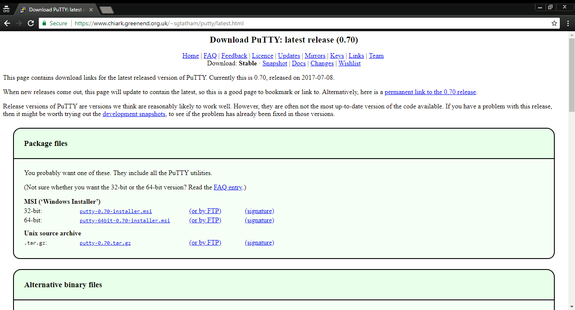Click the address bar URL field
This screenshot has width=575, height=310.
tap(295, 24)
